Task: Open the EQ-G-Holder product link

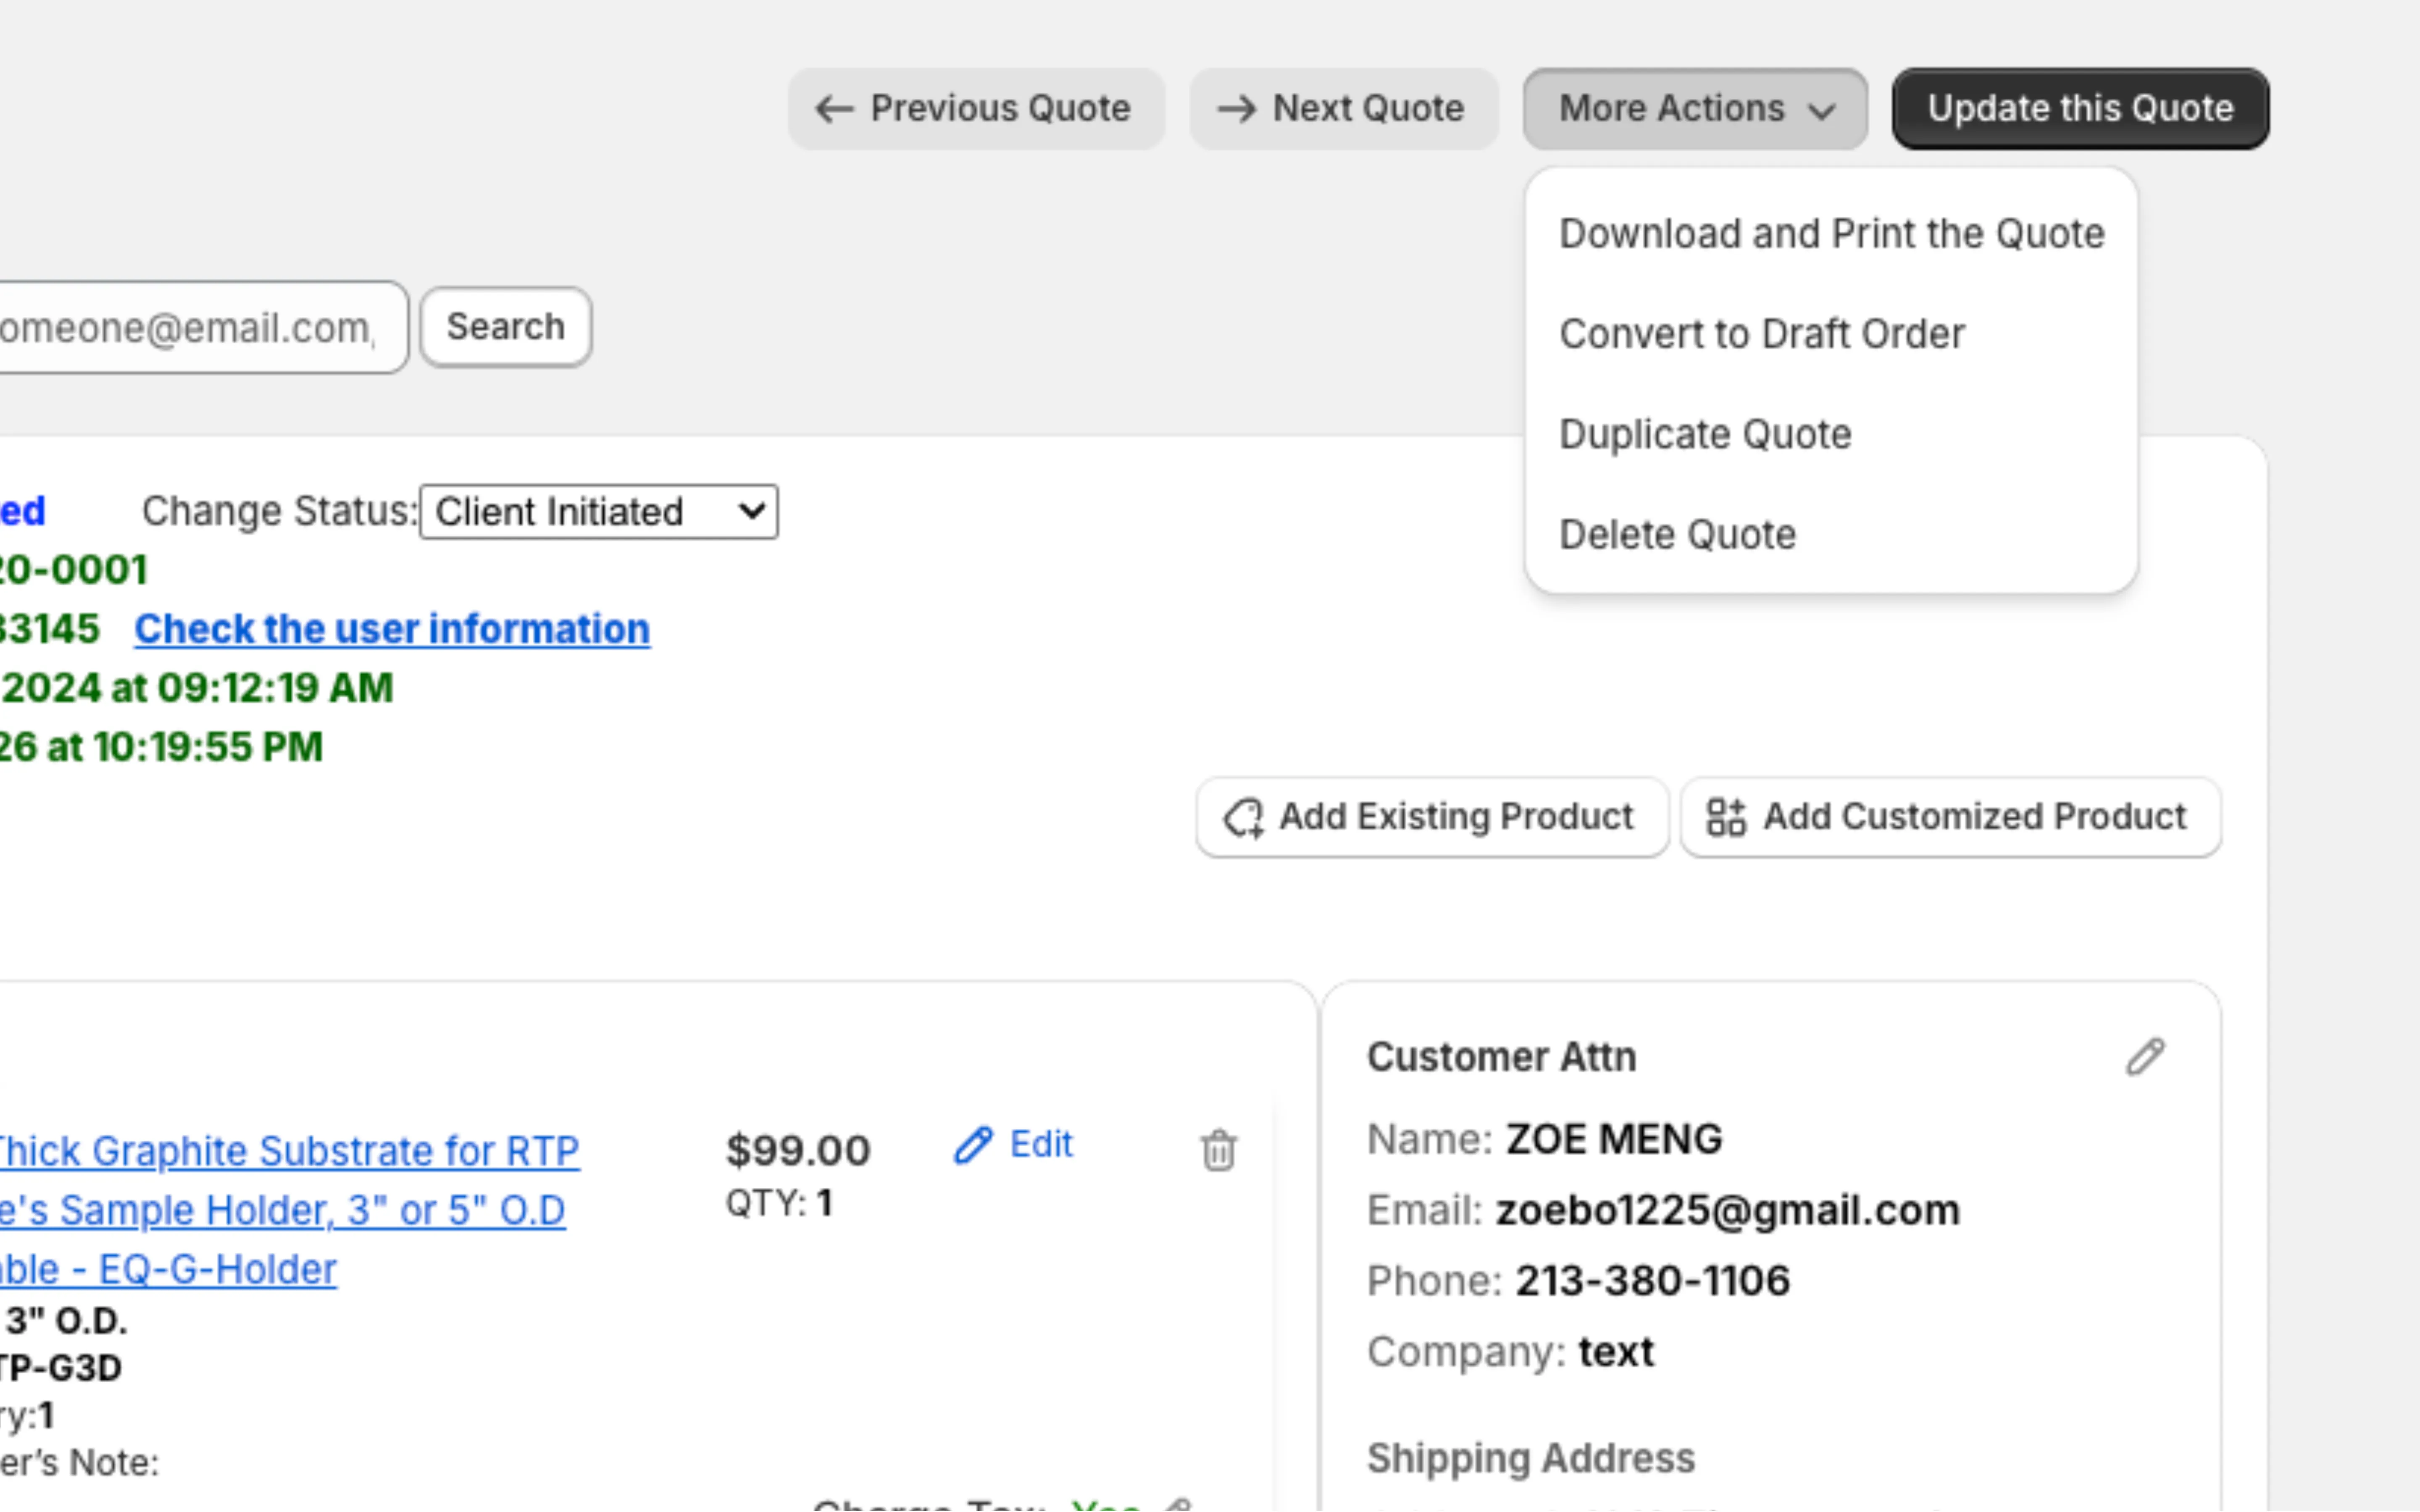Action: point(168,1268)
